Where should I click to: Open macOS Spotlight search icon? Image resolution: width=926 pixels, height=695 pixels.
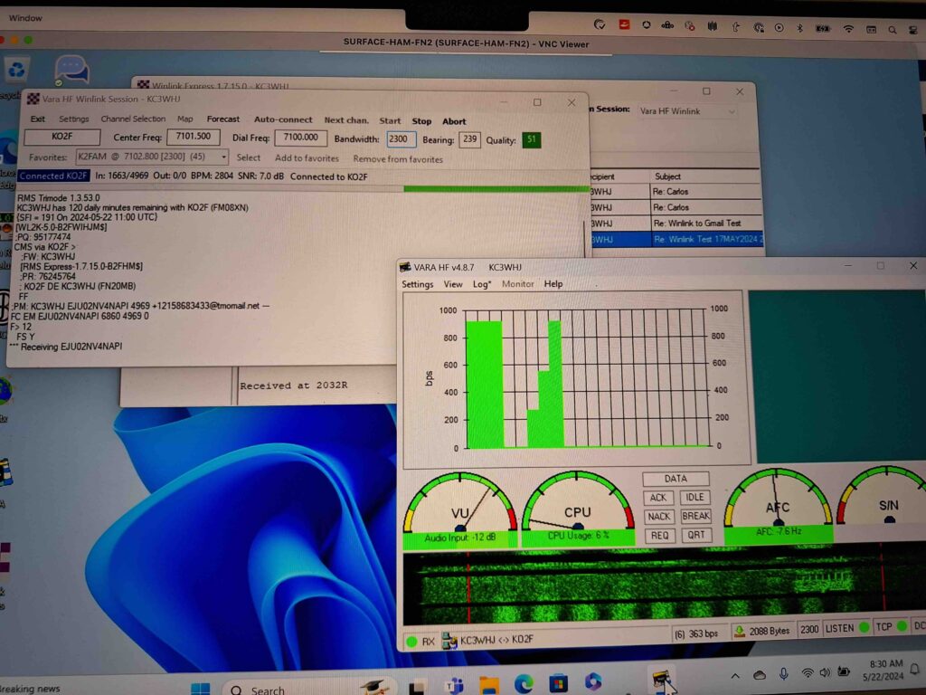tap(893, 29)
